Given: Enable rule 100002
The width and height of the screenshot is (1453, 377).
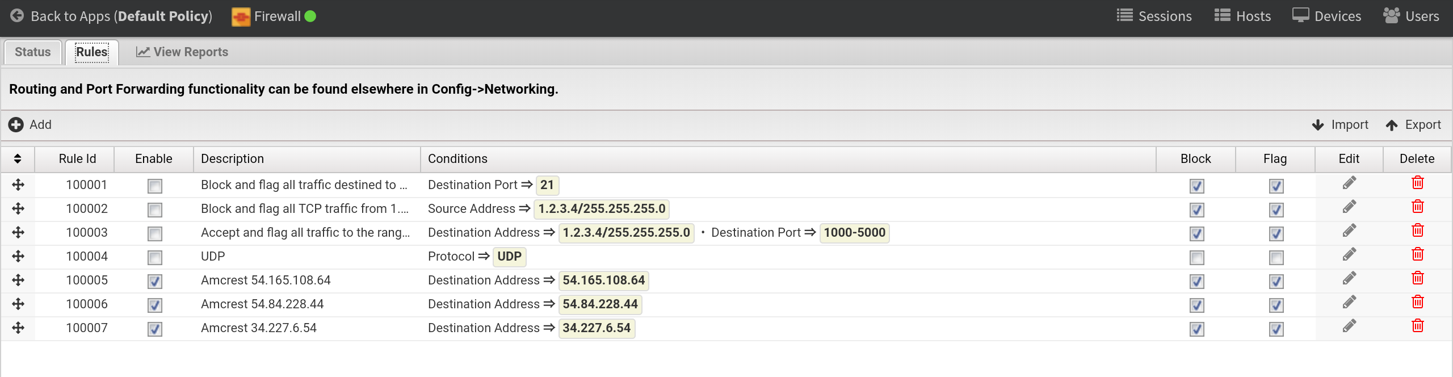Looking at the screenshot, I should click(x=154, y=210).
